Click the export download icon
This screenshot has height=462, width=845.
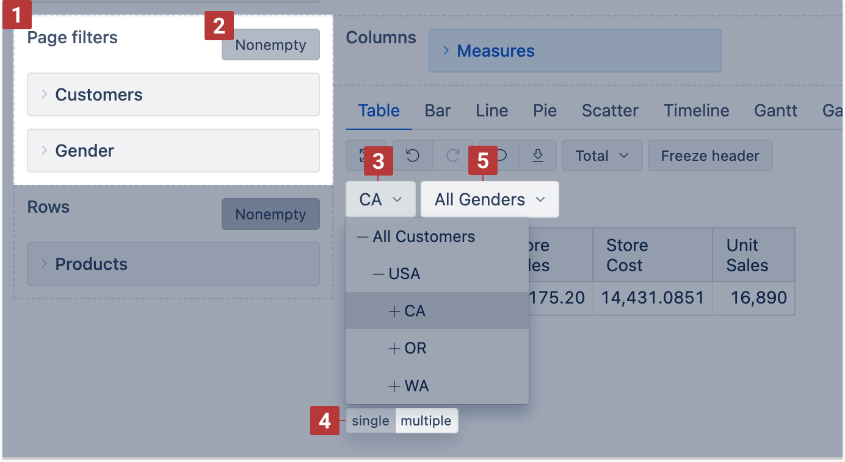click(537, 156)
